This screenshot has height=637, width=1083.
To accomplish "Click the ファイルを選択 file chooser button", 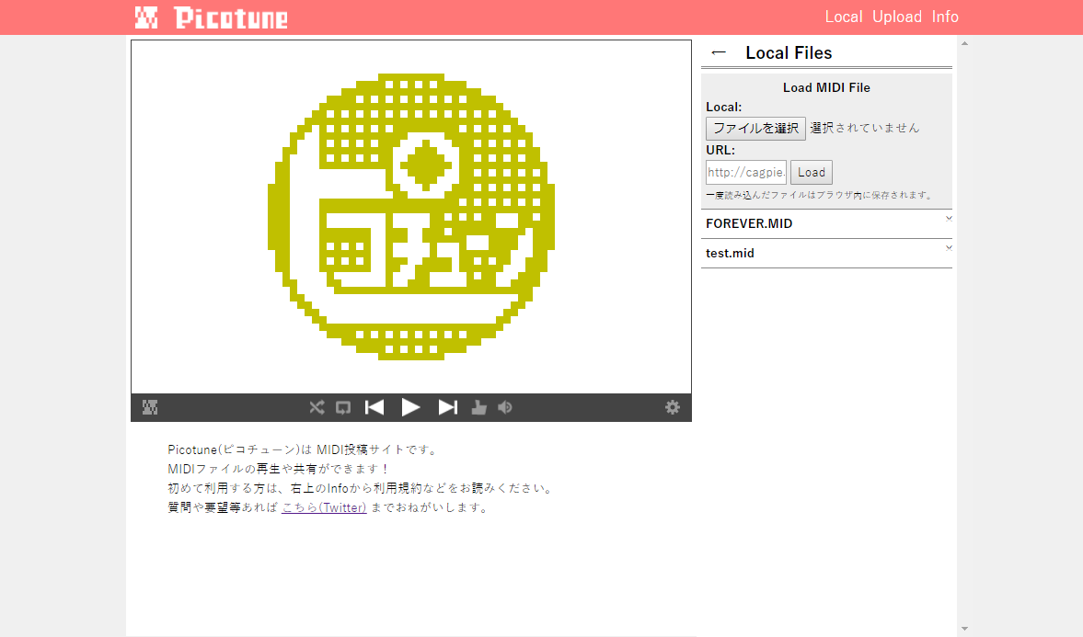I will 755,129.
